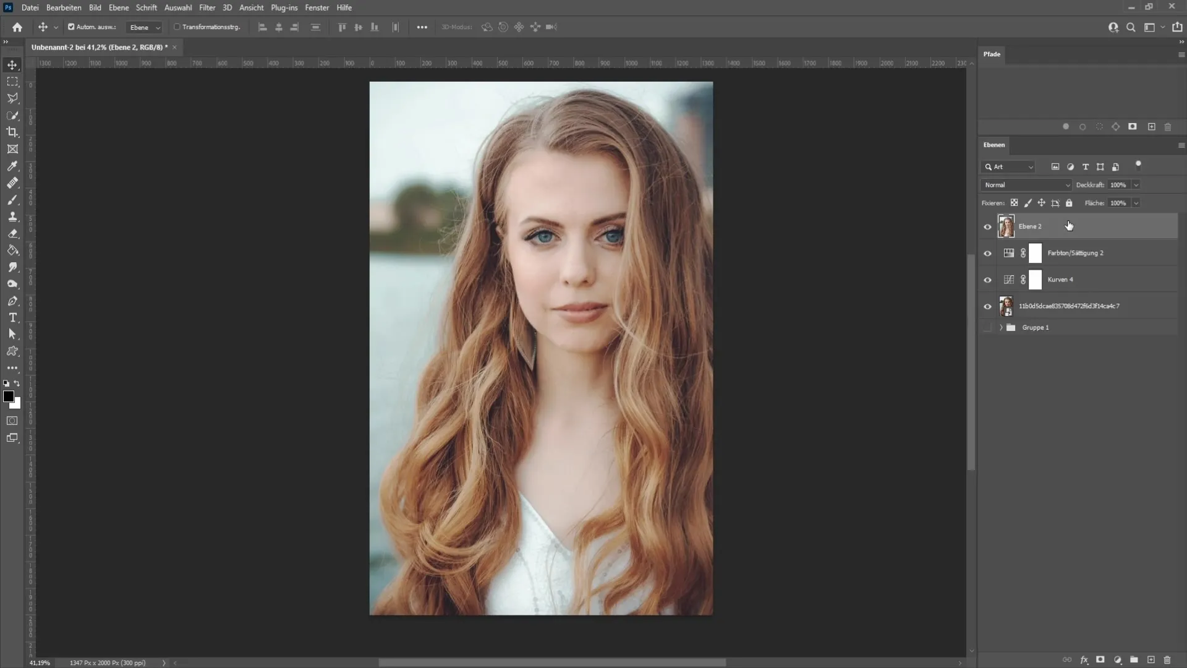Enable the Transformationsstrg. checkbox
Screen dimensions: 1187x668
point(177,27)
